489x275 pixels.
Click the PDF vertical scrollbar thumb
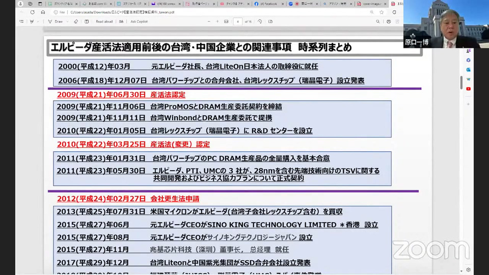pyautogui.click(x=461, y=82)
